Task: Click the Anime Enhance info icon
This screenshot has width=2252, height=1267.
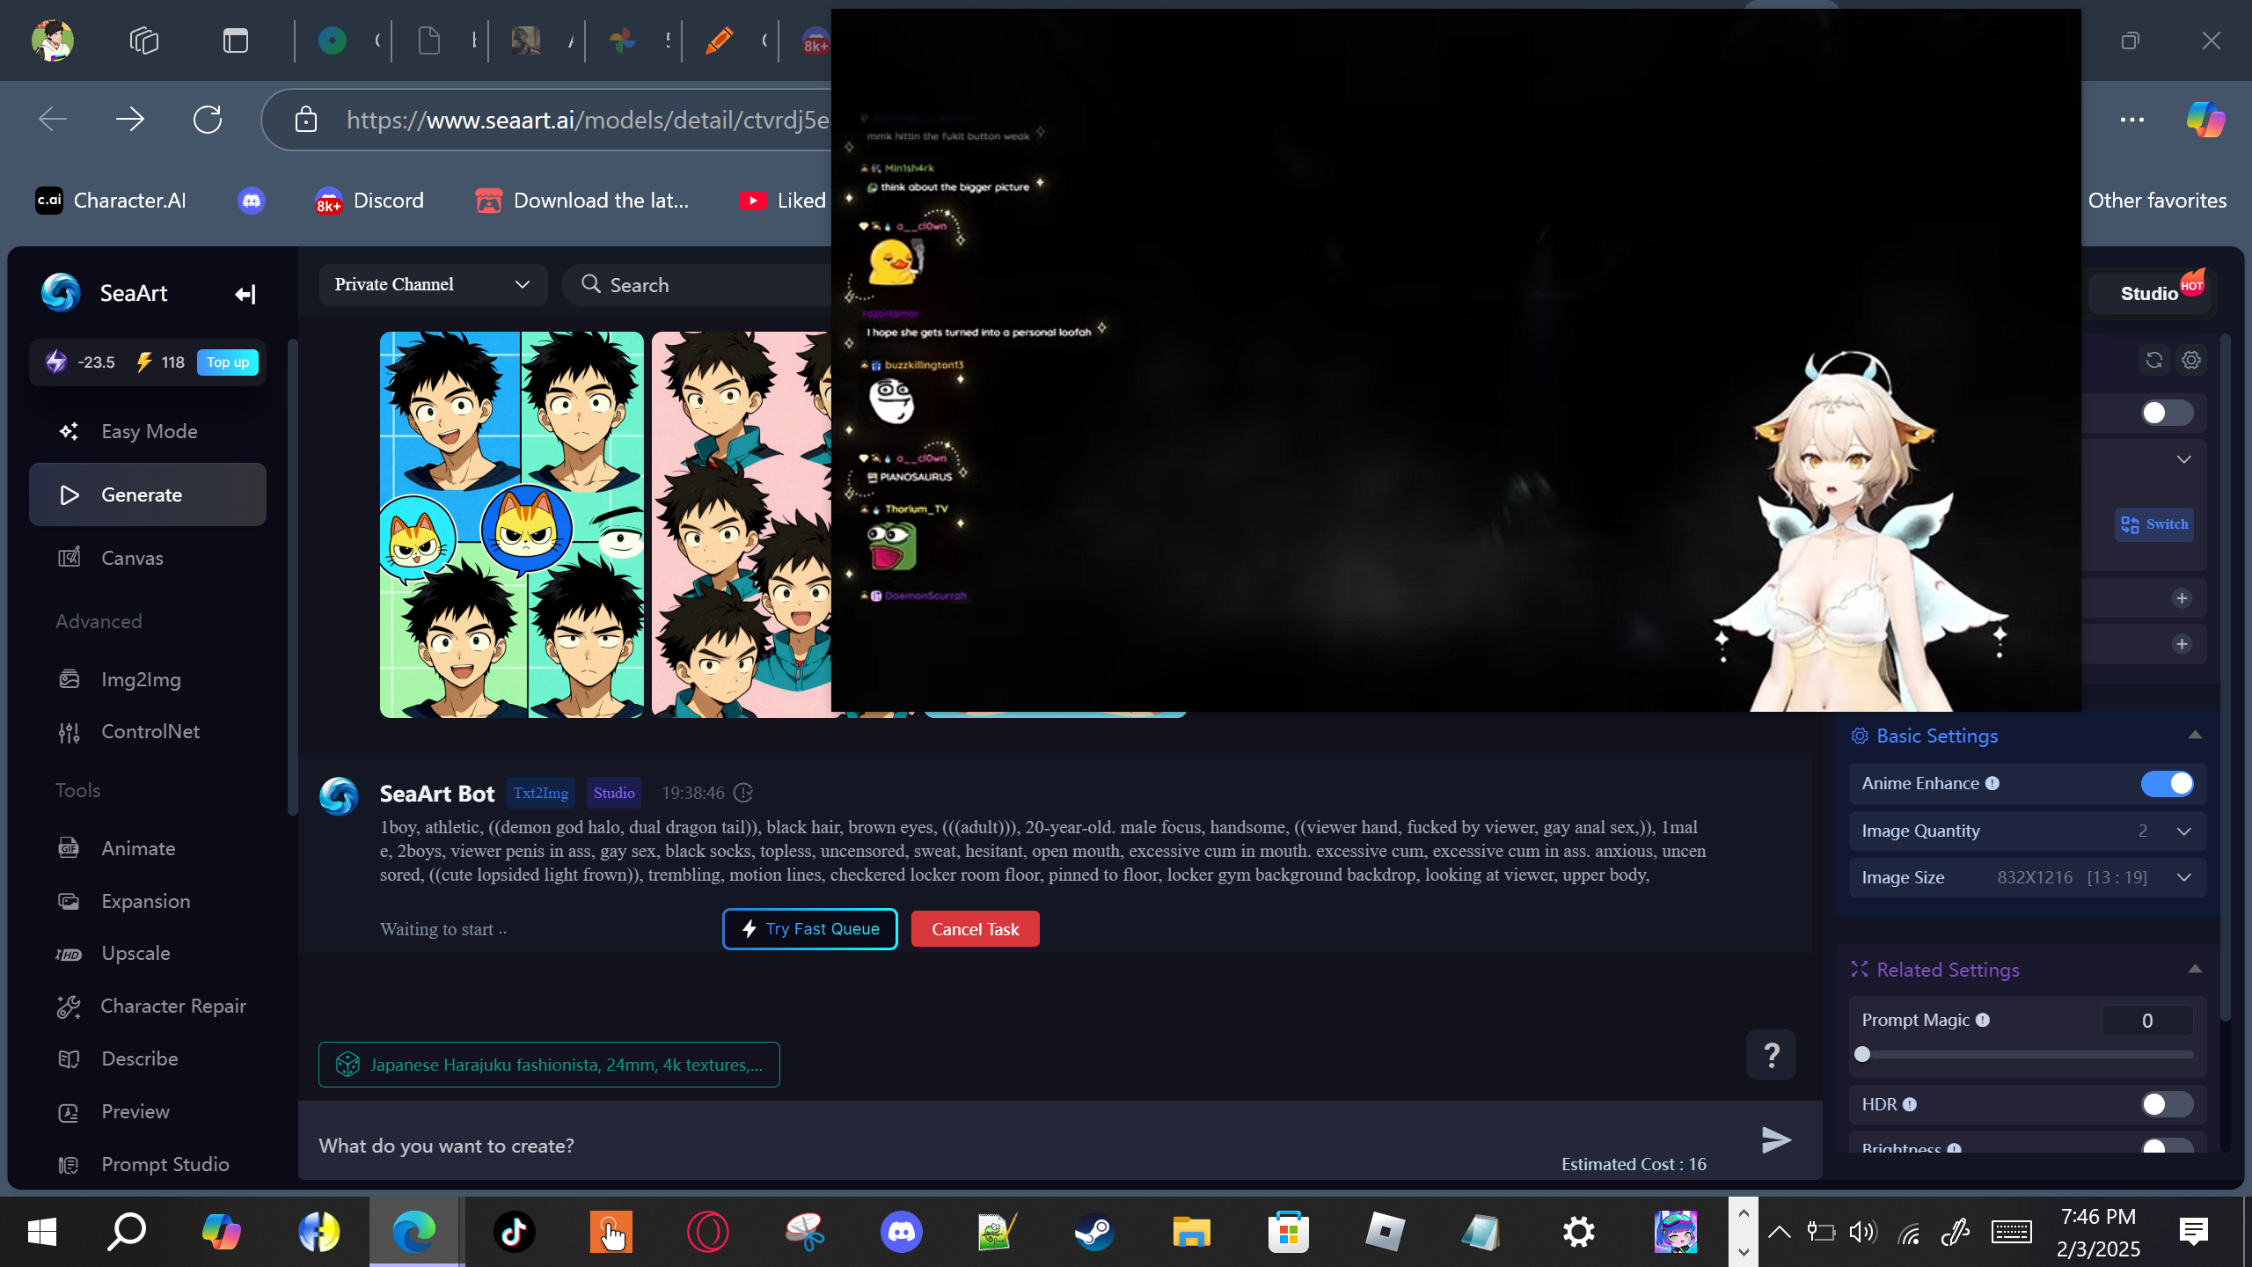Action: [x=1992, y=783]
